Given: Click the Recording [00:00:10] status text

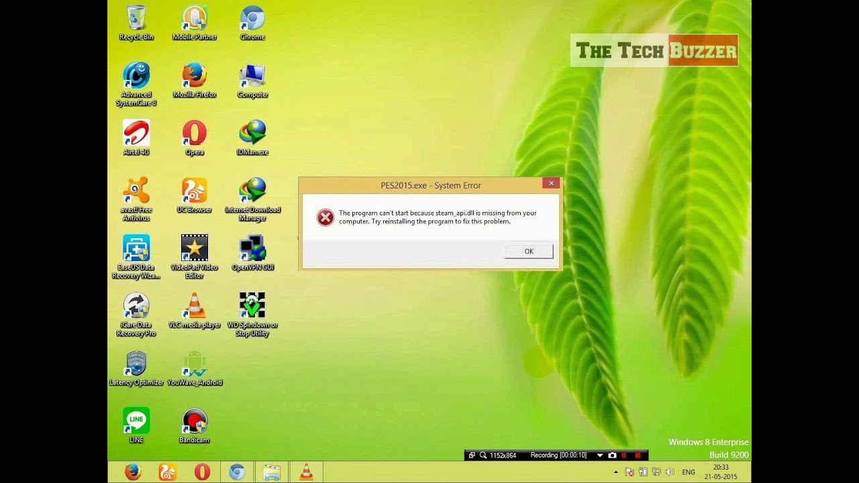Looking at the screenshot, I should 558,455.
